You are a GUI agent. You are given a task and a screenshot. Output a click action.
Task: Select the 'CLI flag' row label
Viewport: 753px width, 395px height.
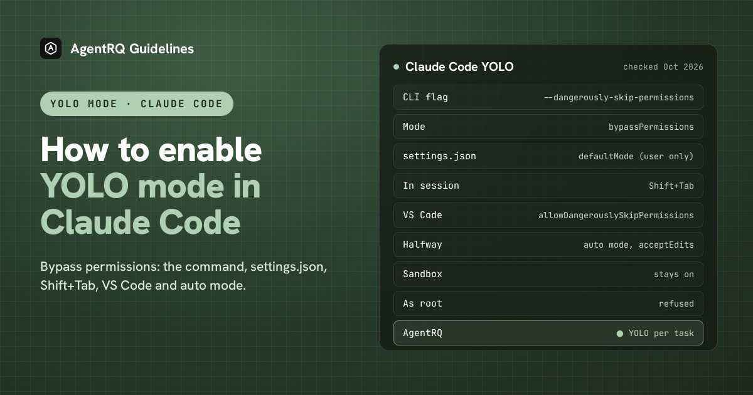[425, 97]
